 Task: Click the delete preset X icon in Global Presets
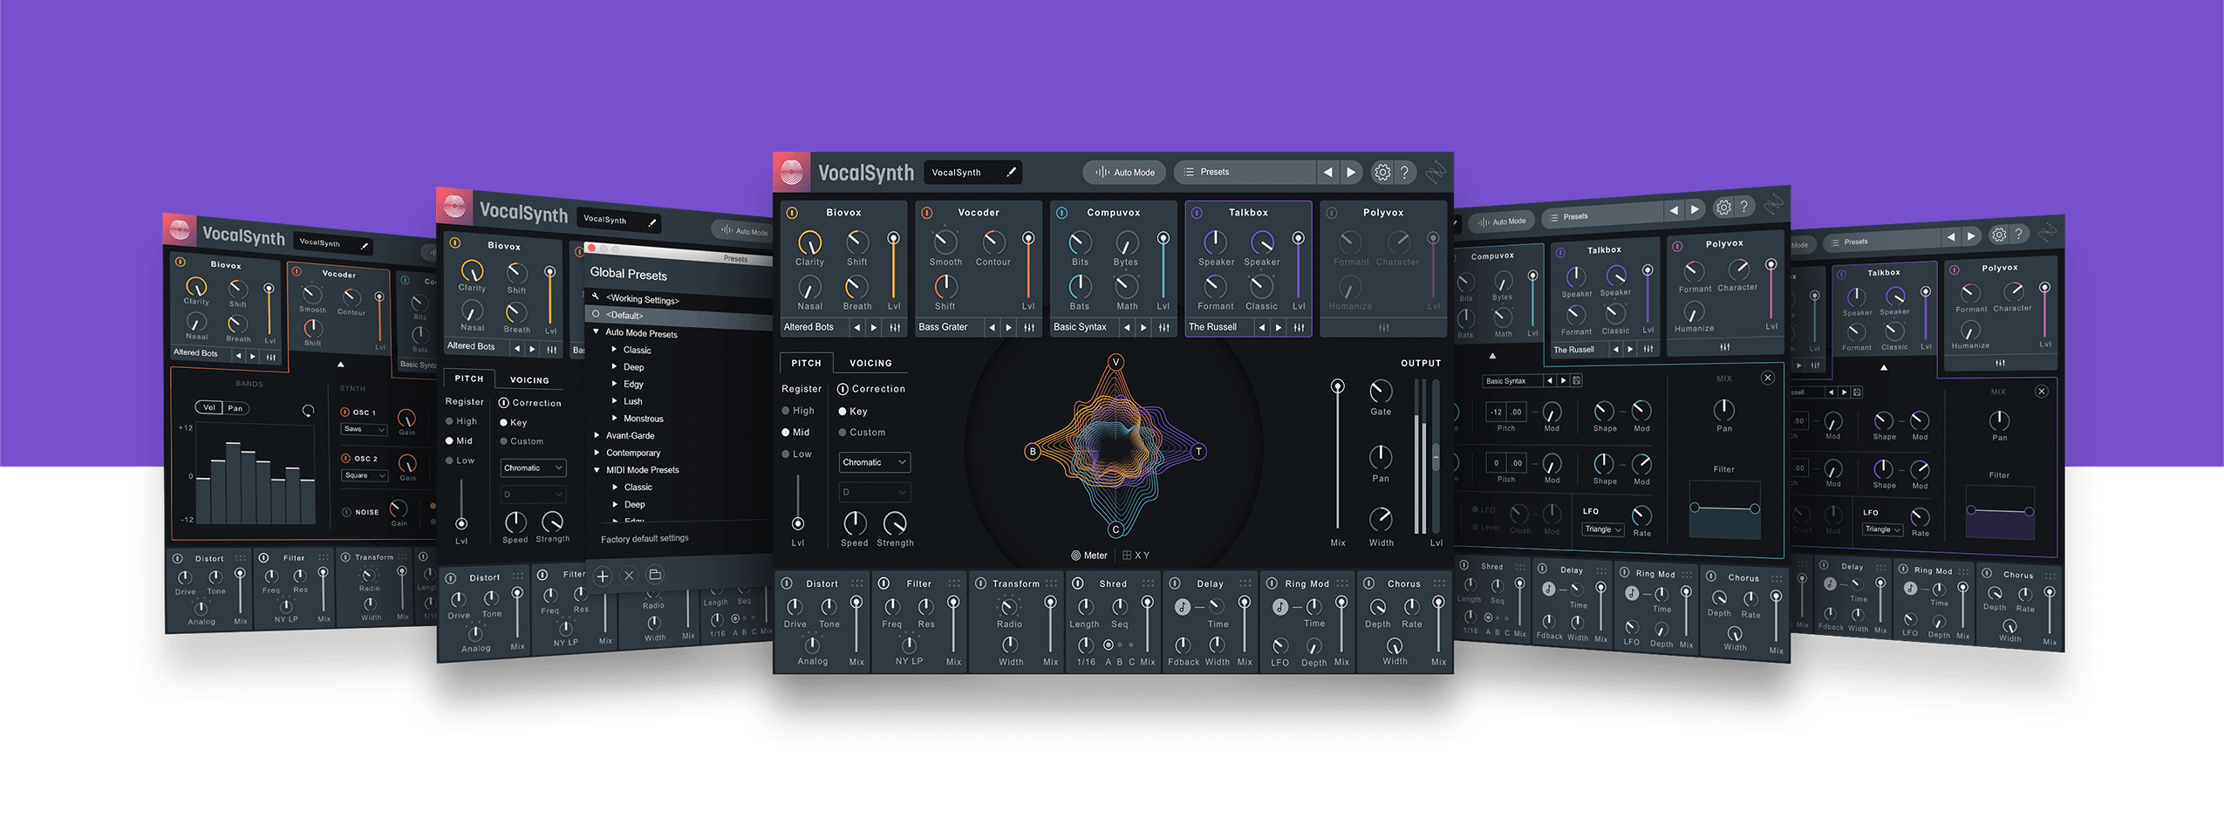(629, 575)
